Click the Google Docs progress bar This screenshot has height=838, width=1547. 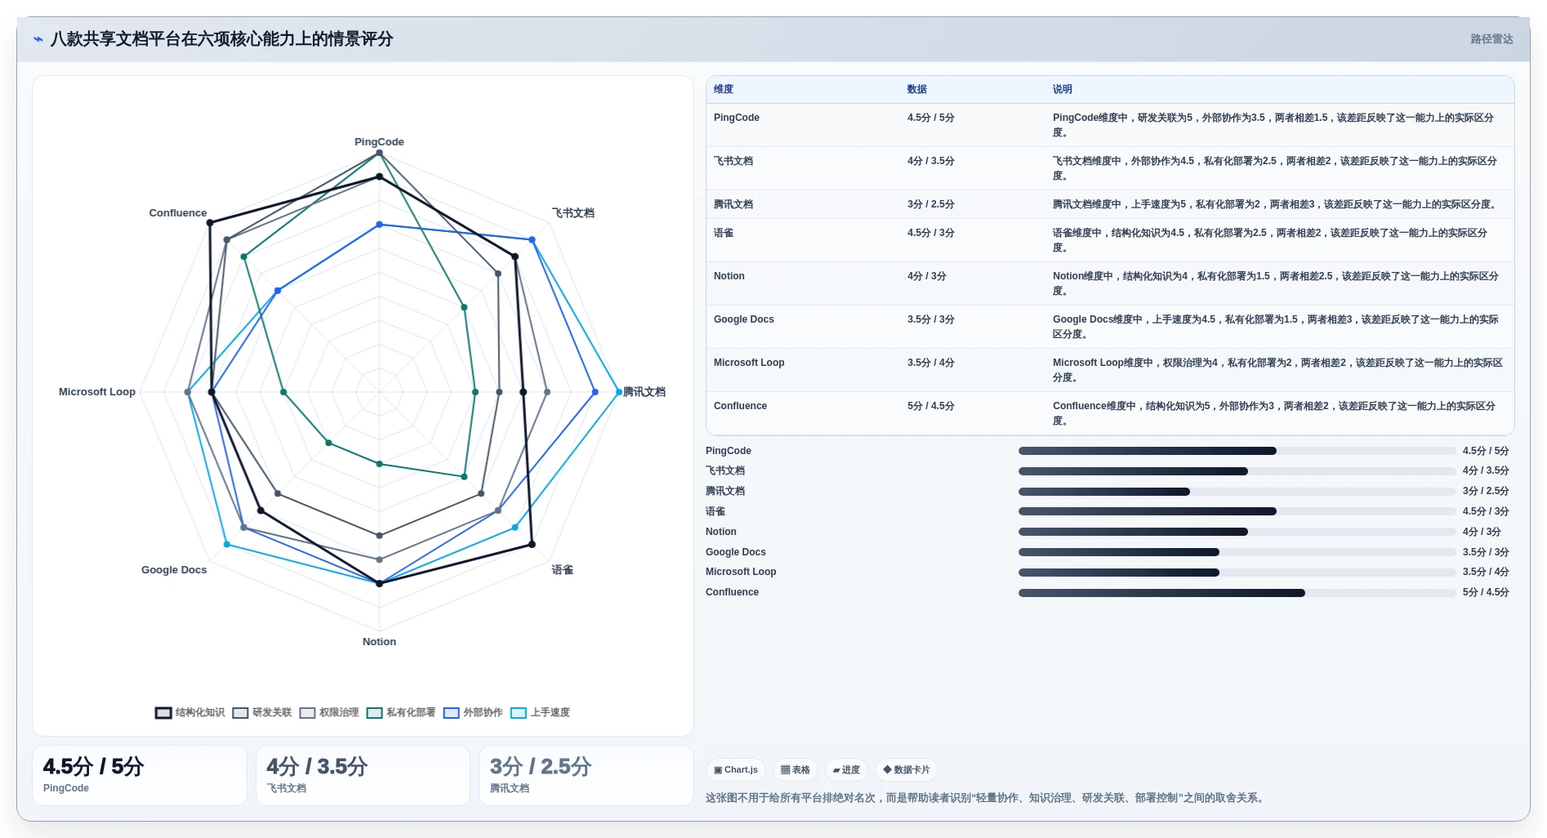pos(1237,552)
